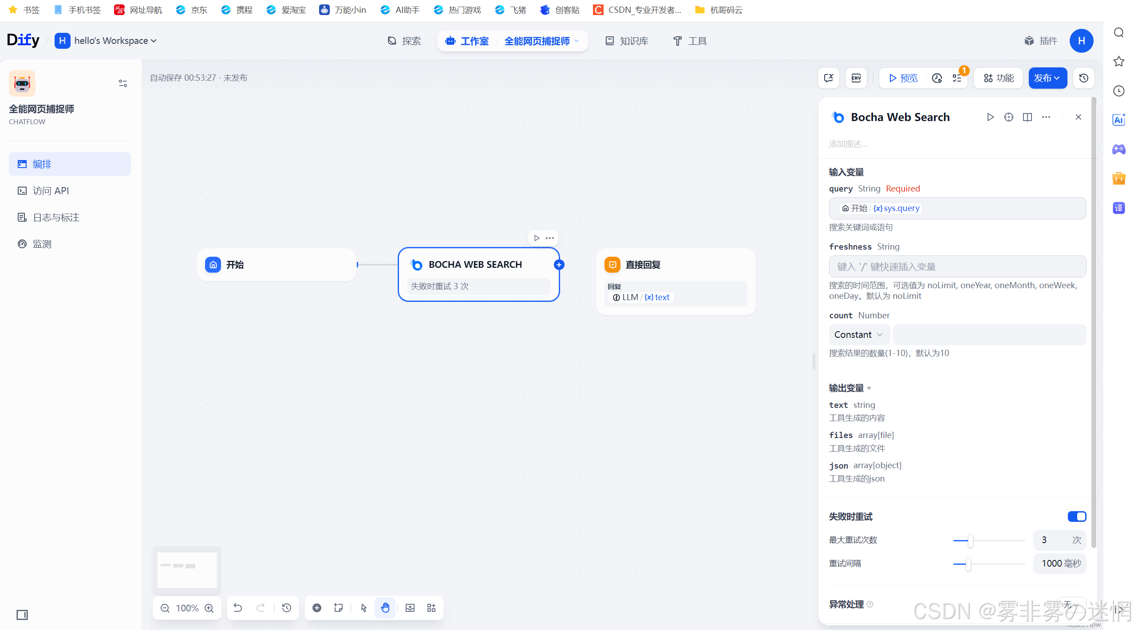Open 工具 tools tab
The width and height of the screenshot is (1134, 630).
point(690,41)
